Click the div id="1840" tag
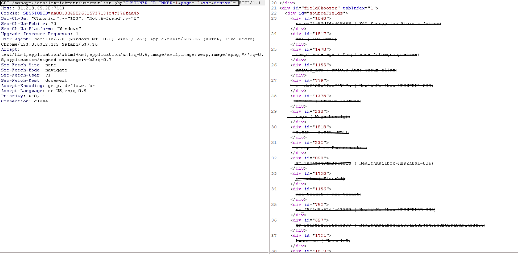Viewport: 518px width, 254px height. click(311, 18)
